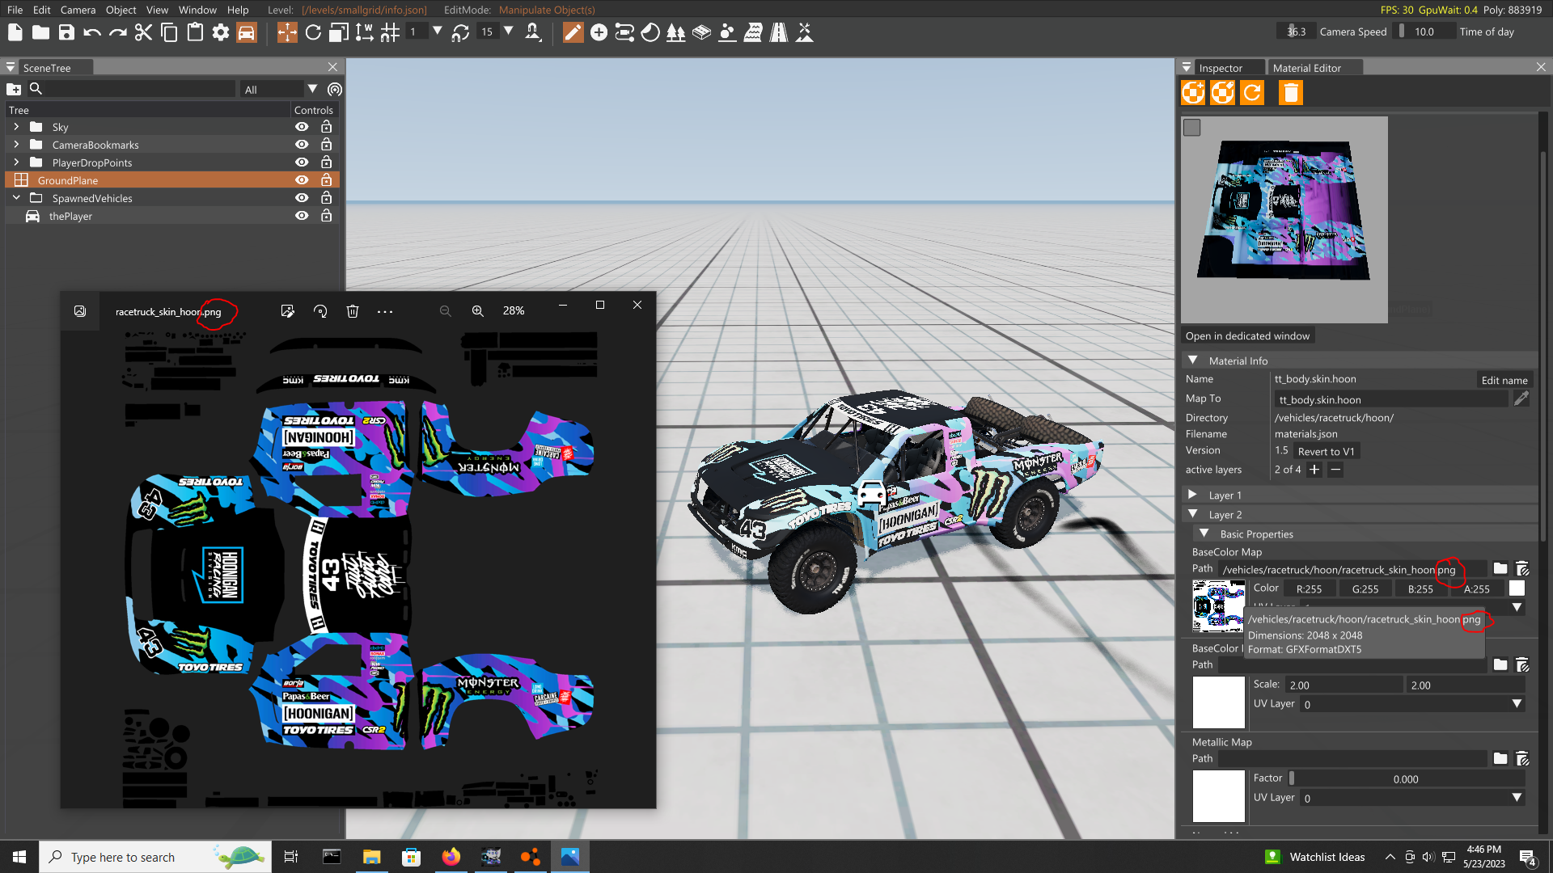Collapse the Layer 2 section
The height and width of the screenshot is (873, 1553).
(x=1192, y=513)
